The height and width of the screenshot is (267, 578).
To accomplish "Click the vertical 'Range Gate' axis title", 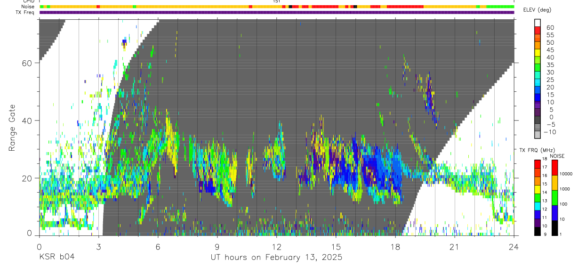I will 12,128.
